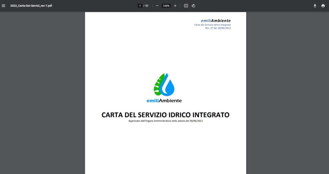Click the emiliAmbiente wordmark under the logo
Image resolution: width=329 pixels, height=174 pixels.
click(164, 101)
